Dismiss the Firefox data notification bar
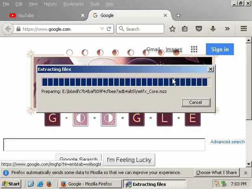This screenshot has width=252, height=189. [245, 173]
